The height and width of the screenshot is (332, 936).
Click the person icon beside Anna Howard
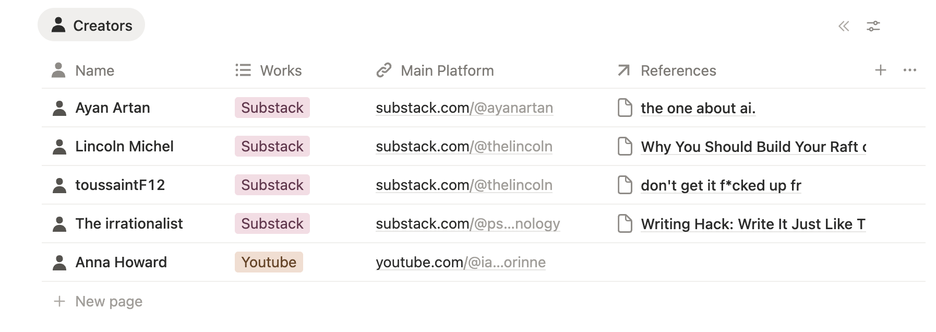(x=59, y=263)
